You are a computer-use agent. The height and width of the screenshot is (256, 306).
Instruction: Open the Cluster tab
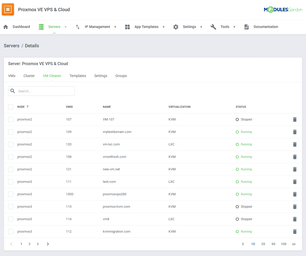tap(29, 76)
